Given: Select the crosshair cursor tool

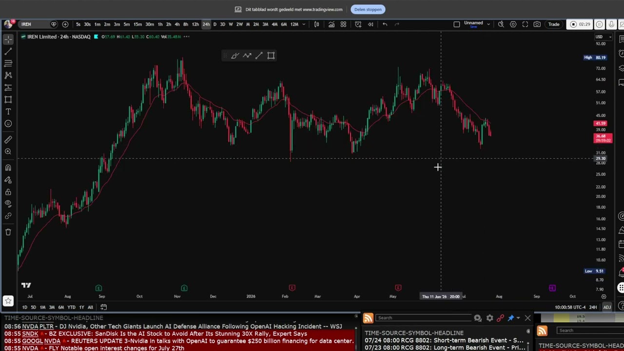Looking at the screenshot, I should [x=8, y=39].
